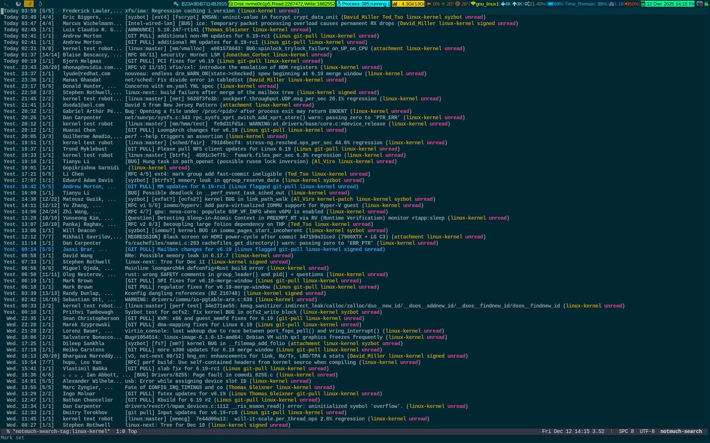
Task: Click the *notmuch-search-tag:linux-kernel* buffer name
Action: [61, 432]
